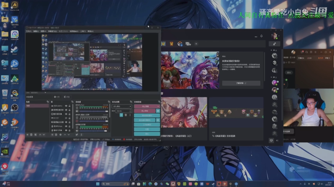Image resolution: width=334 pixels, height=187 pixels.
Task: Click the 工作室模式 studio mode button
Action: click(147, 125)
